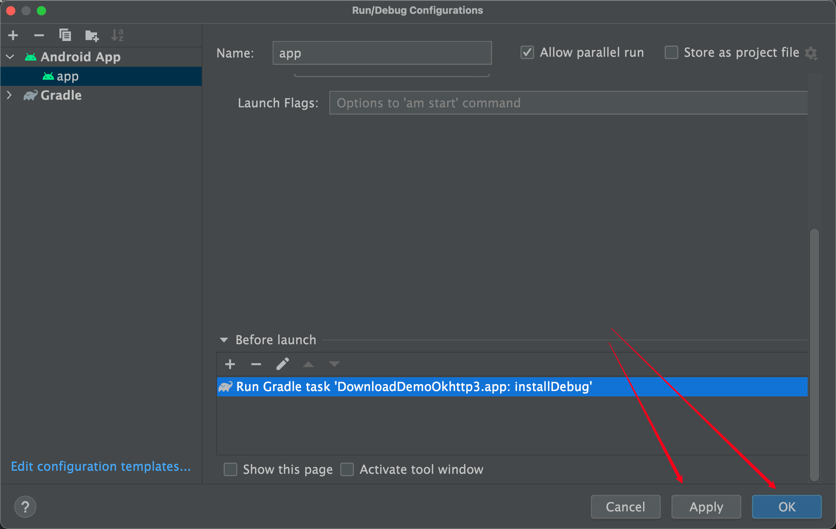Click the Android App icon
Screen dimensions: 836x529
pyautogui.click(x=31, y=57)
